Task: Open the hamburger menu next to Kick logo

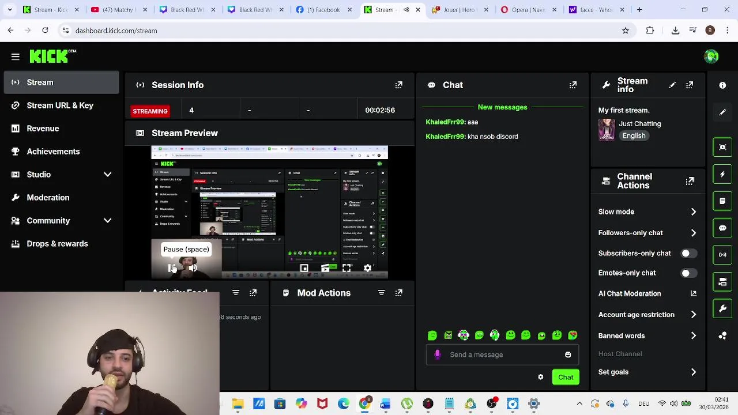Action: pyautogui.click(x=16, y=56)
